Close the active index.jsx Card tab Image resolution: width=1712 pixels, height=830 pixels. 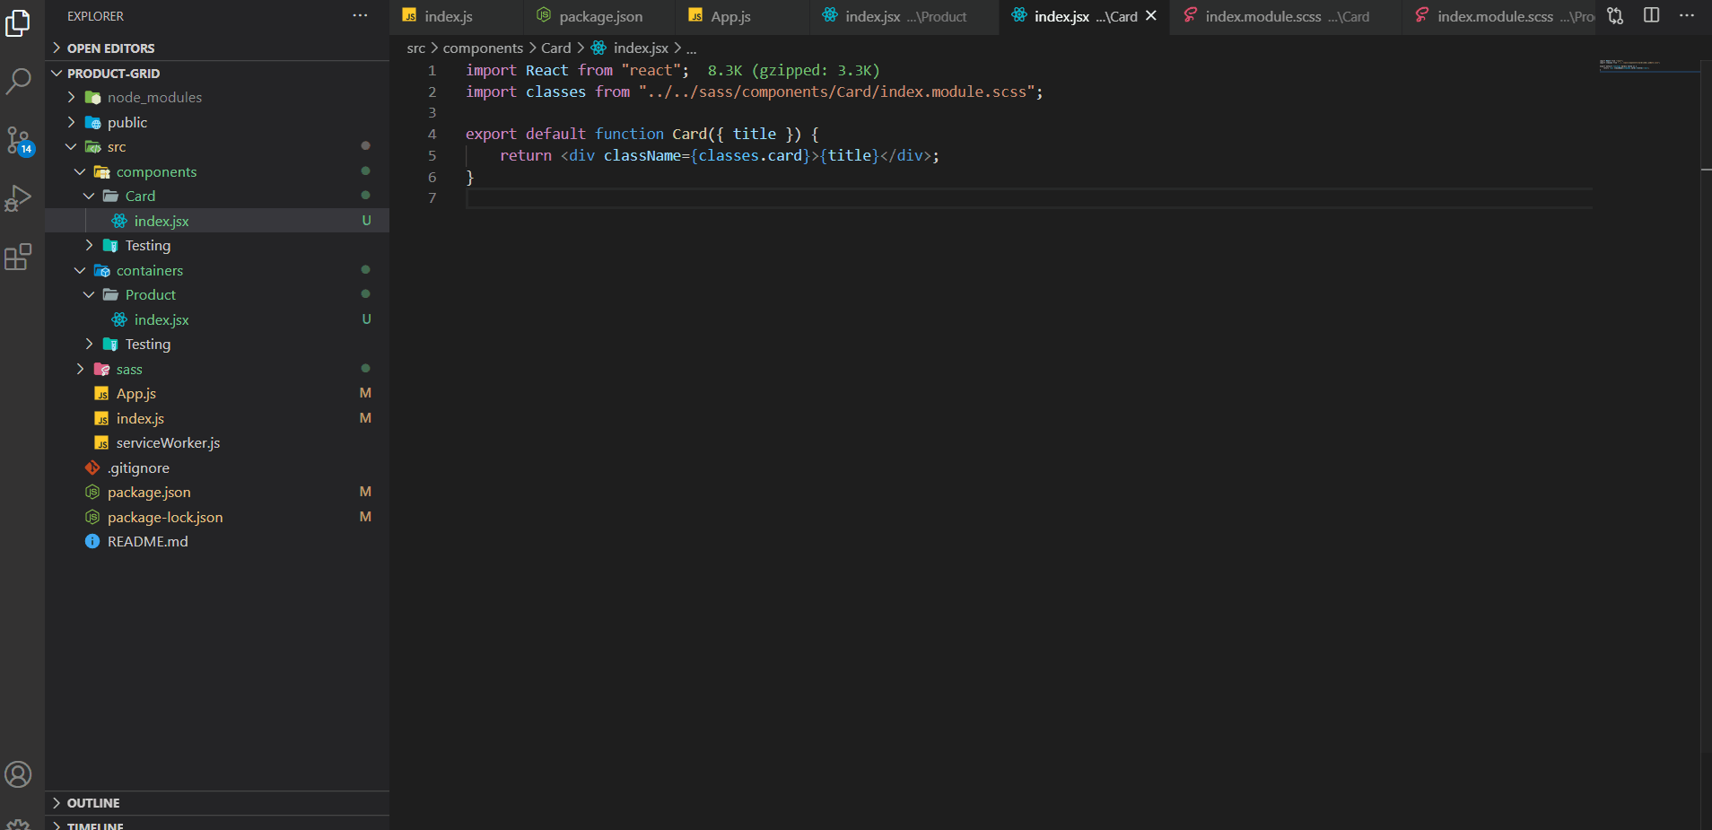click(1151, 15)
